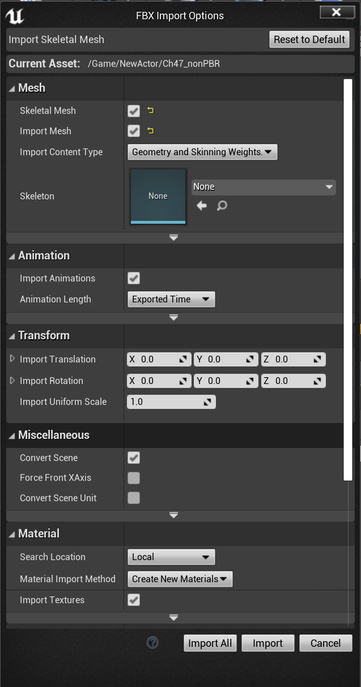Click the Animation Length label

[56, 299]
